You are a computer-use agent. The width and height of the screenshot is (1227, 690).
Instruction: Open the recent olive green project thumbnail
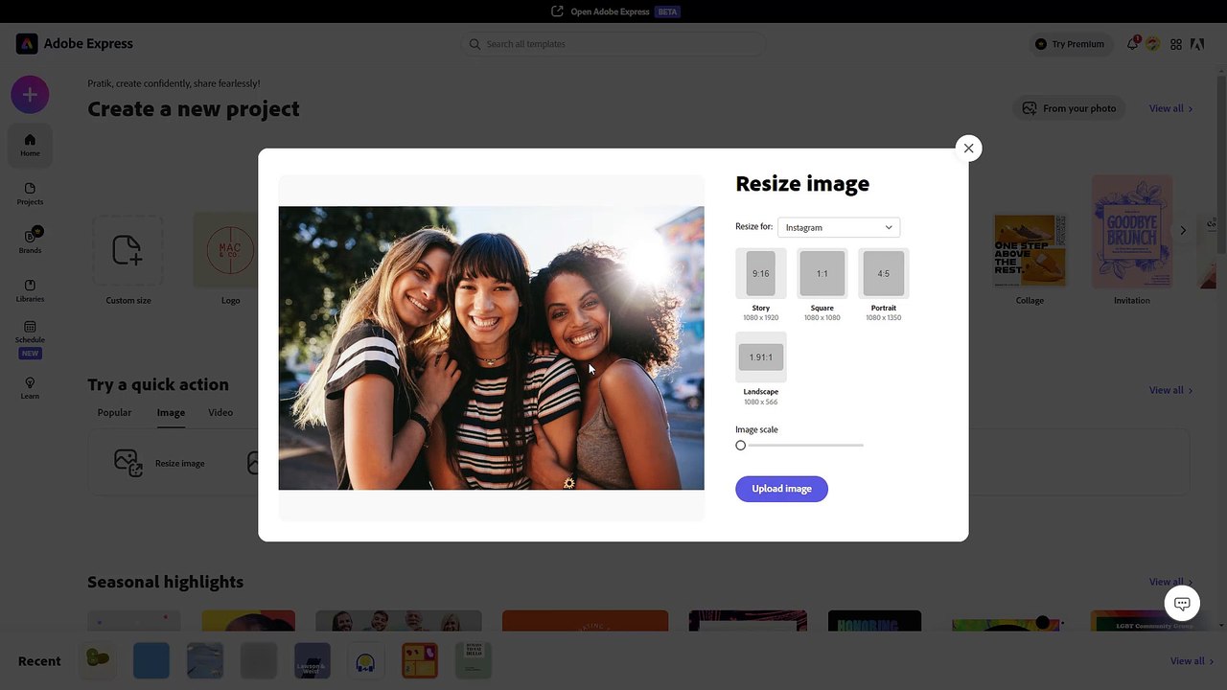click(97, 661)
